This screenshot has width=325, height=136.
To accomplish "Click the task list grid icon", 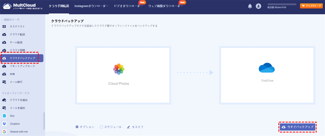I will [4, 26].
